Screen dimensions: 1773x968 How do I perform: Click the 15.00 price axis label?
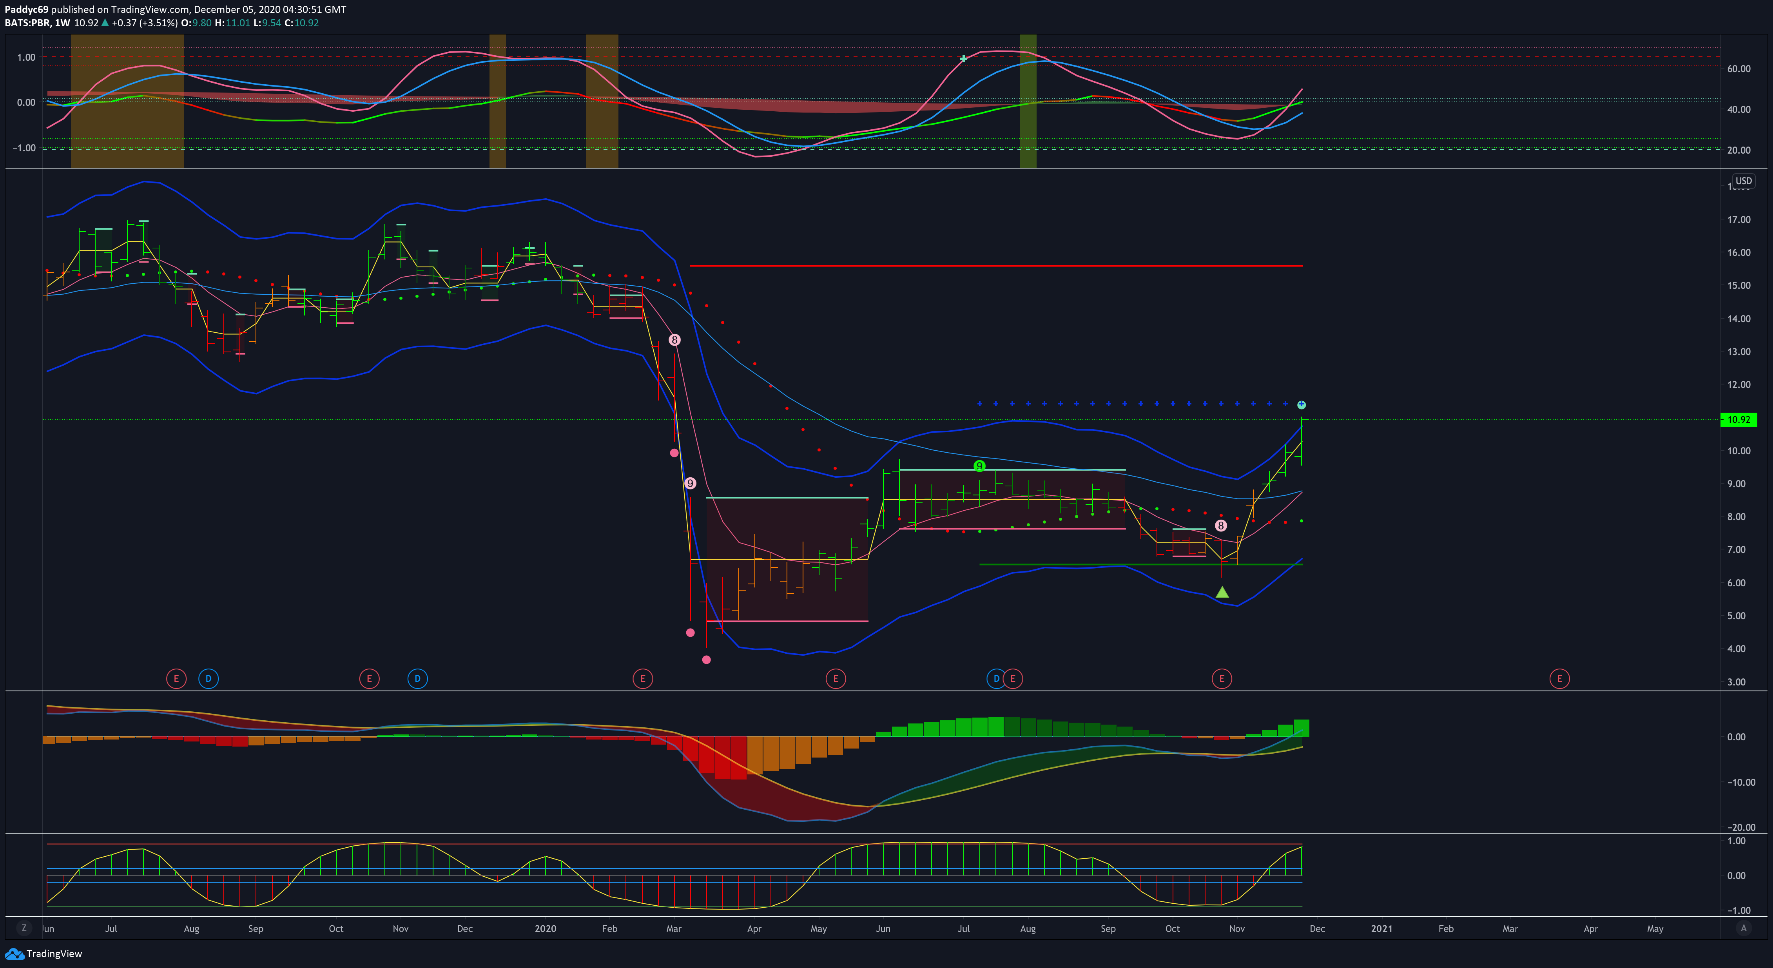click(1739, 286)
